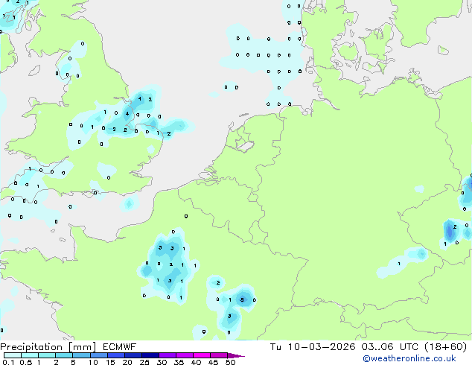The width and height of the screenshot is (472, 365).
Task: Click the '03..06 UTC' time range
Action: (x=390, y=347)
